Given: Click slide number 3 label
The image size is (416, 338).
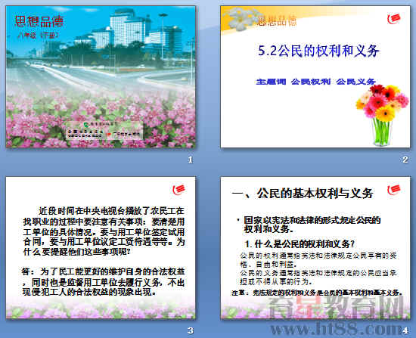Looking at the screenshot, I should (x=190, y=330).
